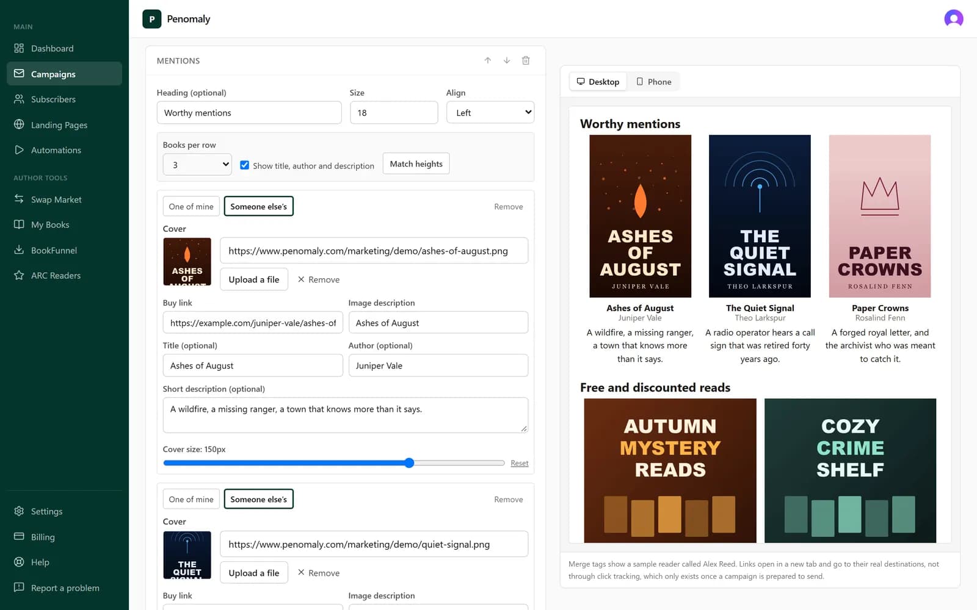Click the Match heights button
This screenshot has height=610, width=977.
click(x=416, y=163)
